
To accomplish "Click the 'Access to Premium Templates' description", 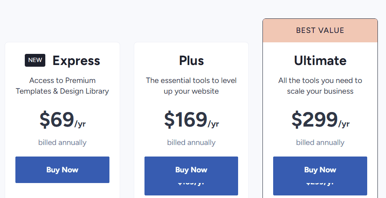I will click(62, 86).
